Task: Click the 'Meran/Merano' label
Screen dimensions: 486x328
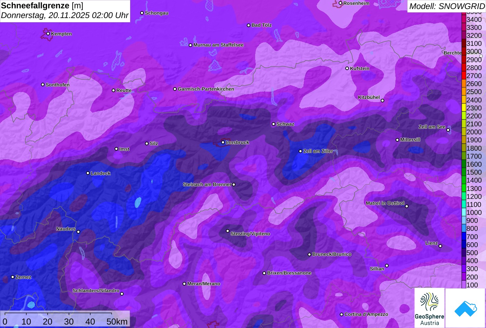Action: coord(204,284)
